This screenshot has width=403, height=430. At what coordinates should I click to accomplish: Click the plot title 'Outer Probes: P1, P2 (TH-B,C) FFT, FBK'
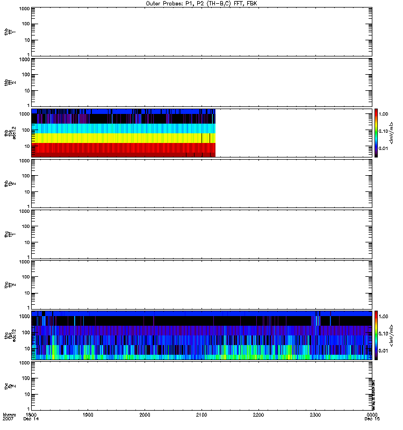tap(201, 4)
